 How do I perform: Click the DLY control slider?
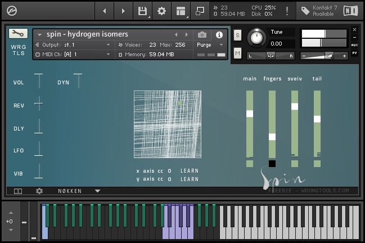[39, 126]
